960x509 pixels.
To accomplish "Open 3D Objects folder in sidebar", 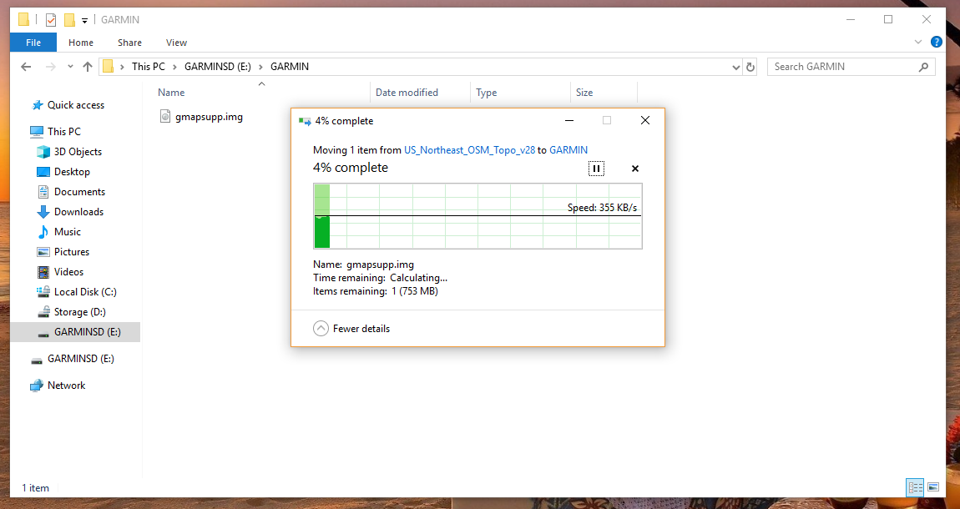I will coord(78,152).
